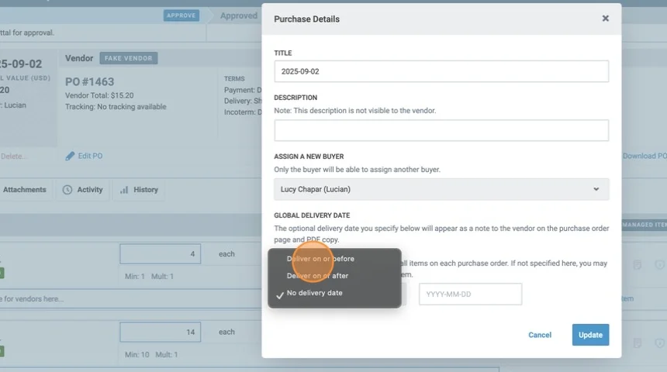Cancel the Purchase Details dialog

click(x=540, y=335)
